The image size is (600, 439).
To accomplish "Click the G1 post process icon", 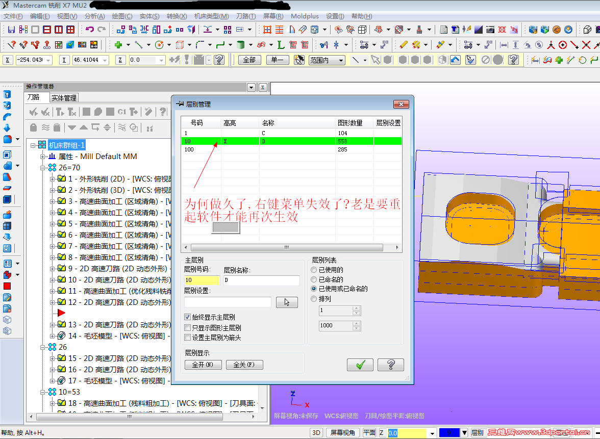I will coord(121,112).
